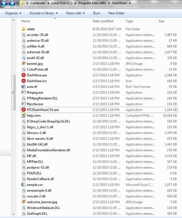Click the Forward navigation arrow

click(12, 3)
